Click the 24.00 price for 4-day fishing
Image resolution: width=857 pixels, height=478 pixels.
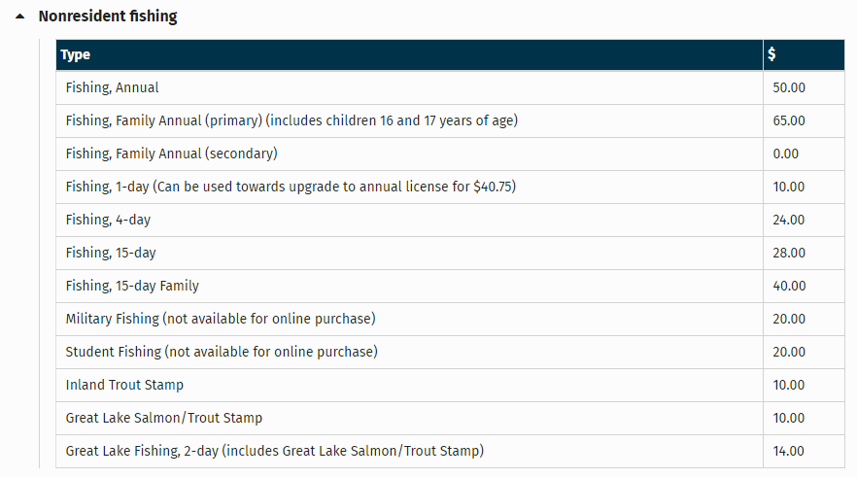[x=789, y=220]
